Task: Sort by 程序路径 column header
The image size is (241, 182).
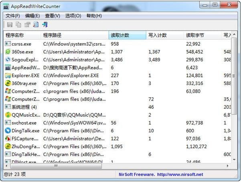Action: pos(75,35)
